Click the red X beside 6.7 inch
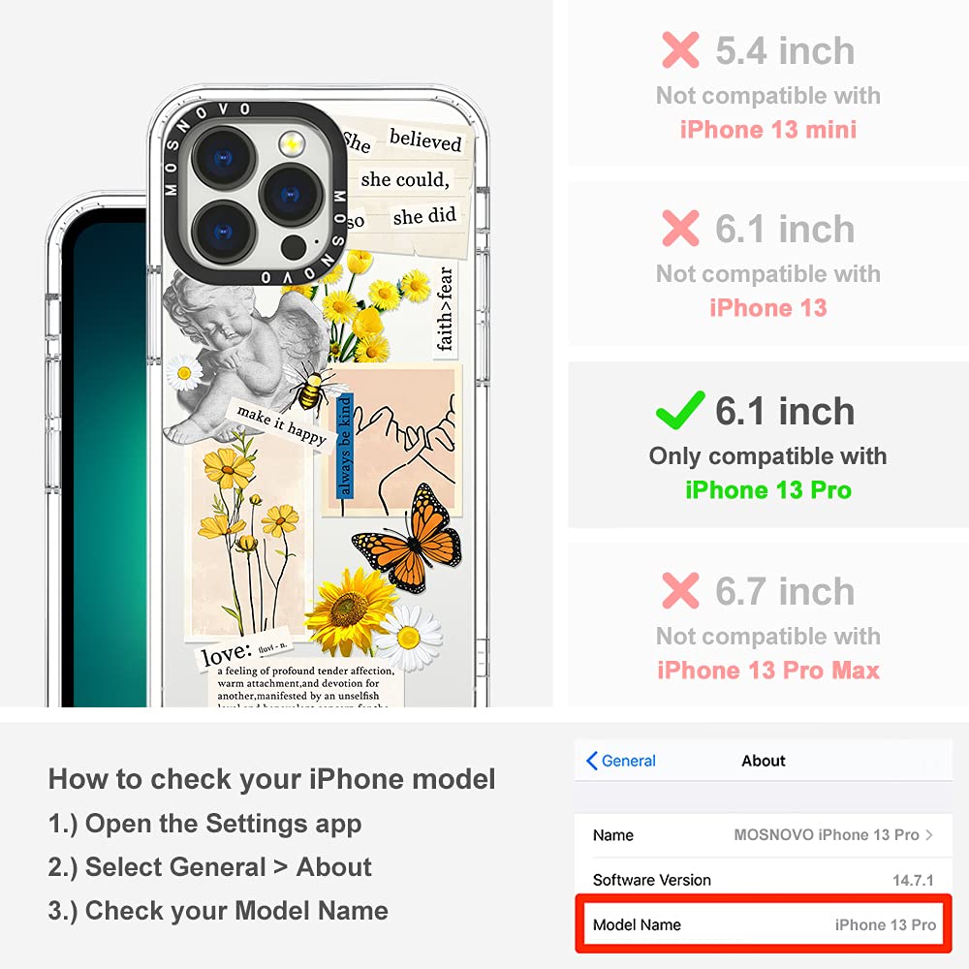Image resolution: width=969 pixels, height=969 pixels. (680, 590)
